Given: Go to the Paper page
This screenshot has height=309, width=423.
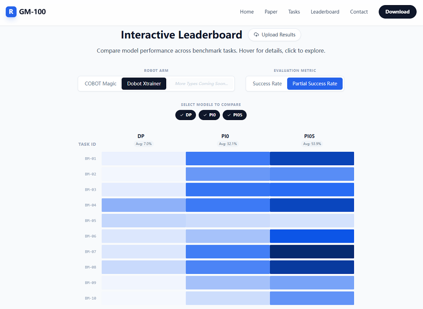Looking at the screenshot, I should pyautogui.click(x=271, y=12).
